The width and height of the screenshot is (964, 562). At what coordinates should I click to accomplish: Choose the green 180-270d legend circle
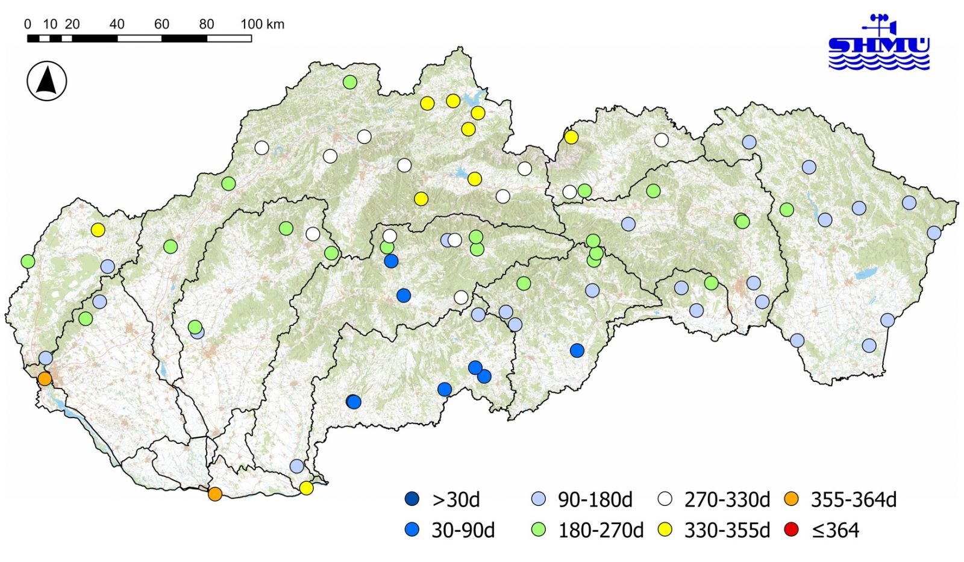tap(539, 530)
